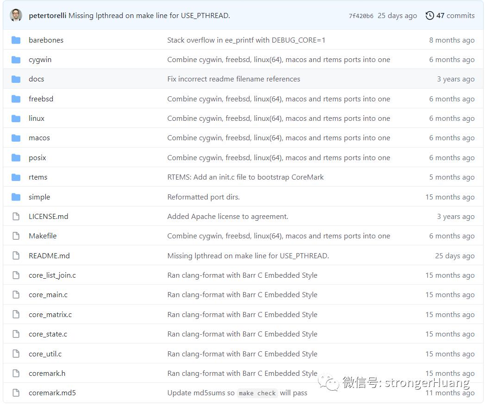Open core_state.c file
The height and width of the screenshot is (405, 485).
(48, 334)
